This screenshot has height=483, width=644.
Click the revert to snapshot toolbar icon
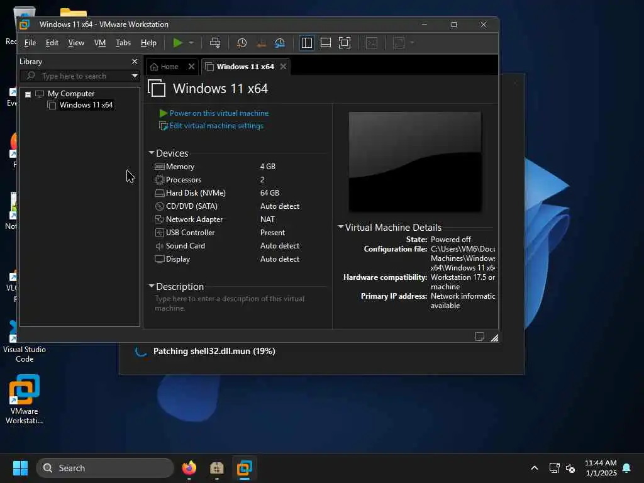point(261,43)
